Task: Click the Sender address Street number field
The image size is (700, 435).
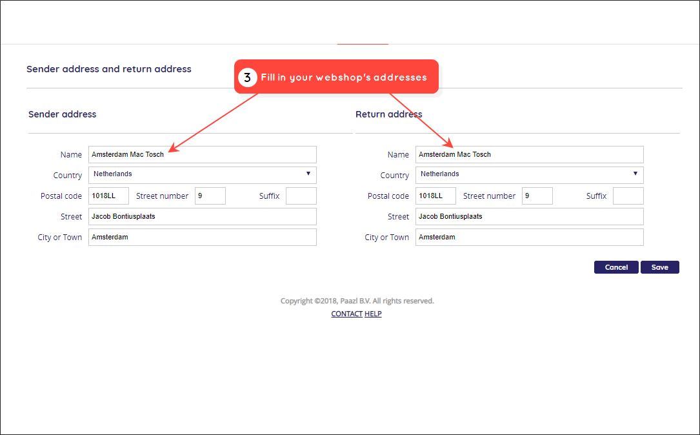Action: point(210,196)
